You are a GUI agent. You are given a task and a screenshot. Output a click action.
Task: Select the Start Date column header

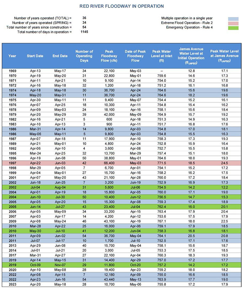(35, 56)
